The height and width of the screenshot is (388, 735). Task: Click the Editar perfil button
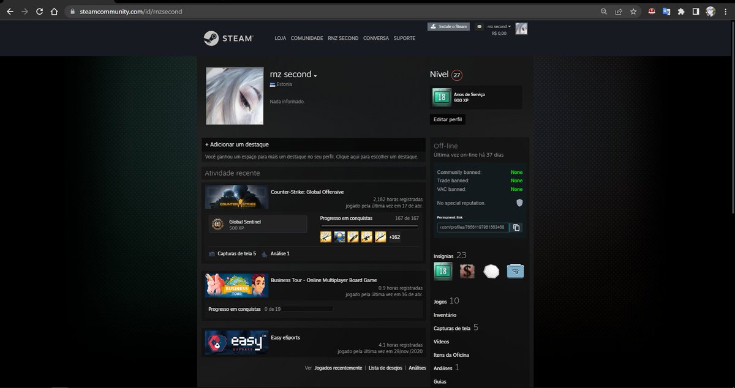(x=448, y=119)
